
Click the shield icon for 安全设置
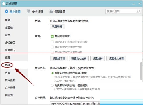tap(29, 11)
